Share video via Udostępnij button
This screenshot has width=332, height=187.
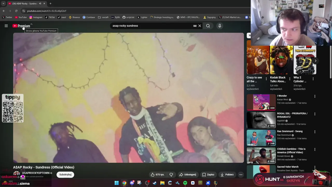(x=188, y=175)
